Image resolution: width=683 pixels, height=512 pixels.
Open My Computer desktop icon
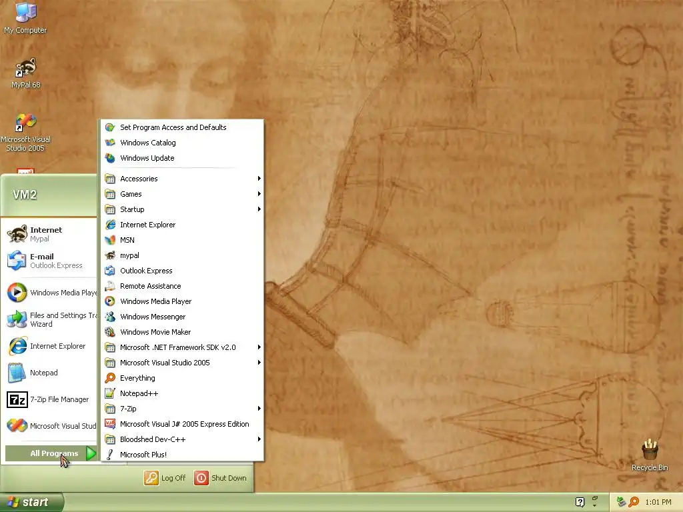25,17
